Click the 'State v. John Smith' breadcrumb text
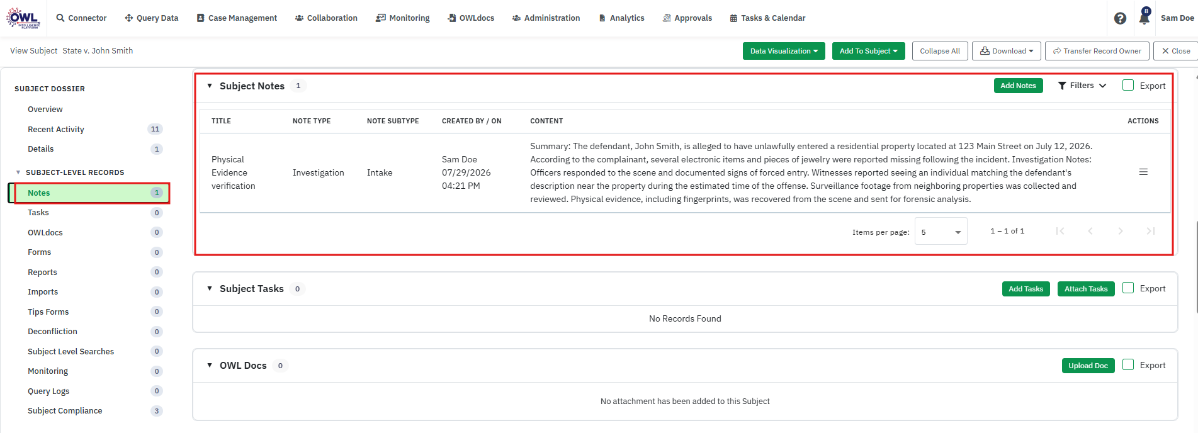Screen dimensions: 1198x433 coord(98,51)
